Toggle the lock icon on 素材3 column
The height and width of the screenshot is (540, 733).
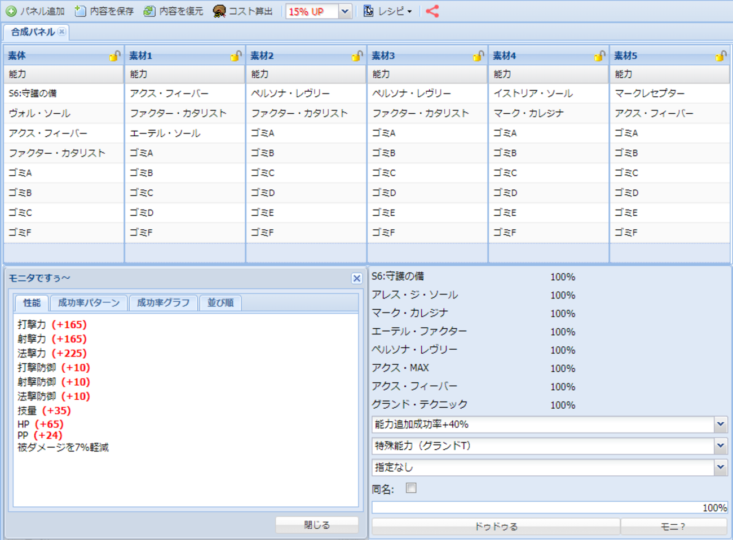(x=478, y=56)
